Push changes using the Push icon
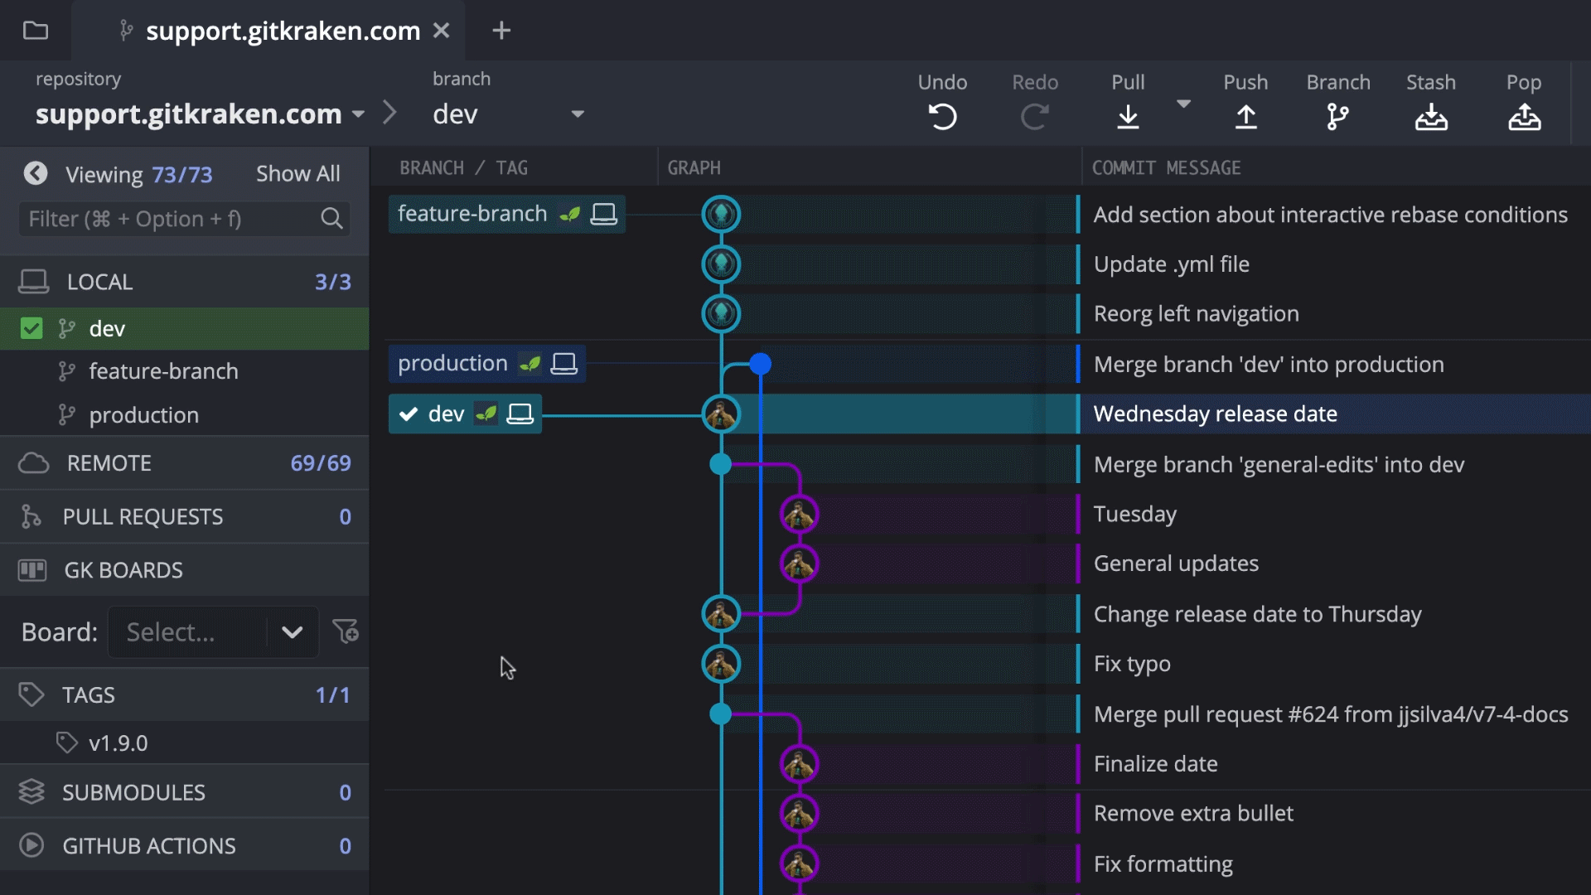The width and height of the screenshot is (1591, 895). [x=1245, y=117]
